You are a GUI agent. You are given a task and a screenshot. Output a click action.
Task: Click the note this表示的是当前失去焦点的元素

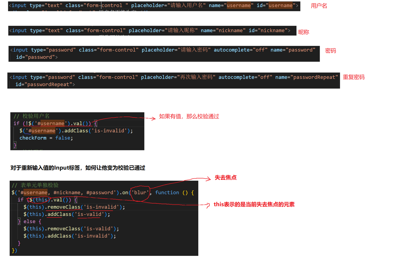[254, 204]
